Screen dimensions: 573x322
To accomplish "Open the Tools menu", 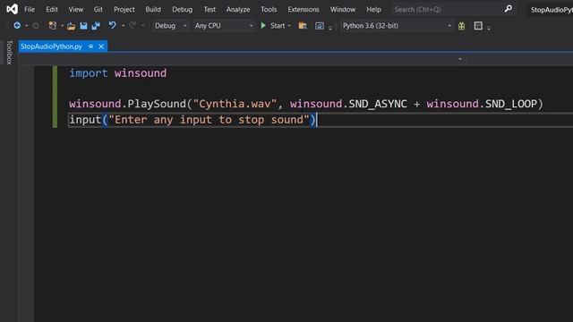I will [x=269, y=10].
